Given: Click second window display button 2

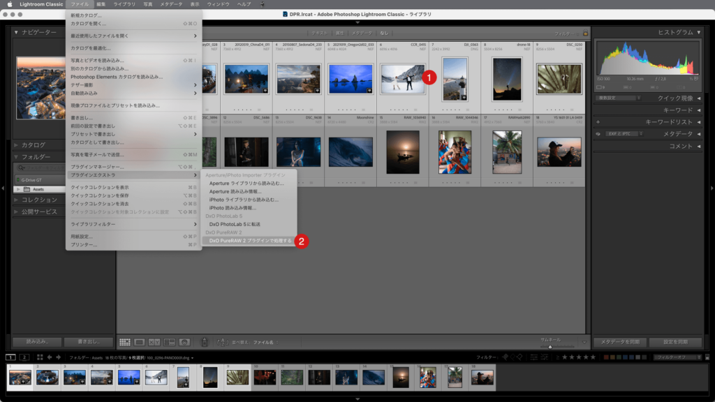Looking at the screenshot, I should pyautogui.click(x=24, y=357).
